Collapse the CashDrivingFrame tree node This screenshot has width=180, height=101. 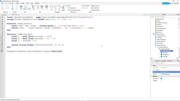[x=157, y=49]
